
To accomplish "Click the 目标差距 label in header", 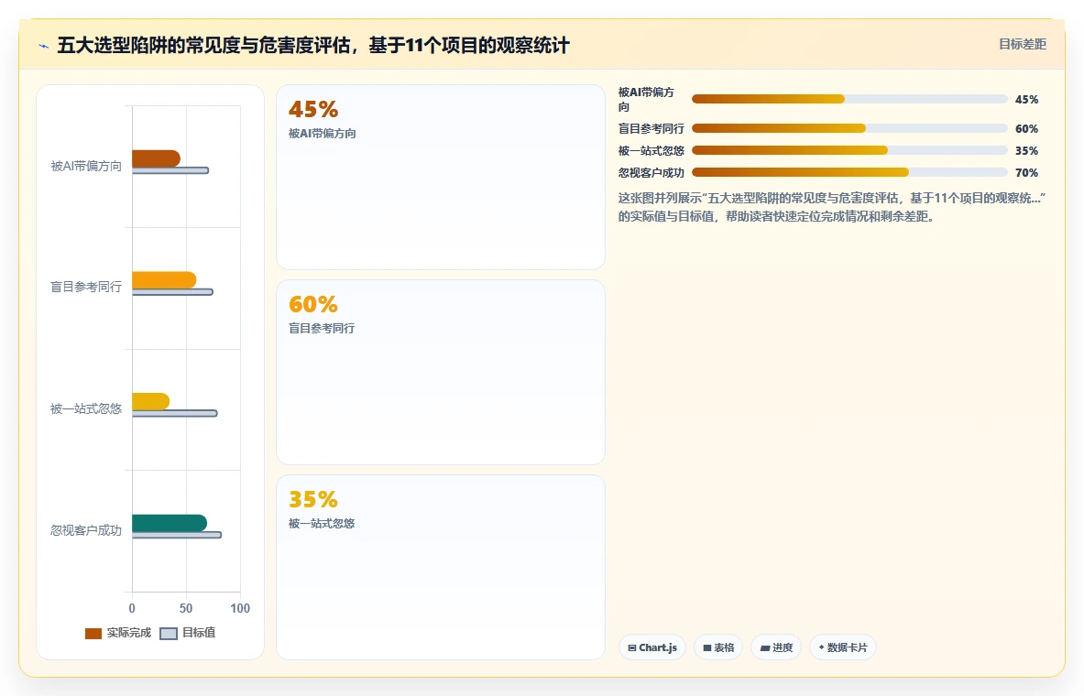I will pyautogui.click(x=1023, y=44).
